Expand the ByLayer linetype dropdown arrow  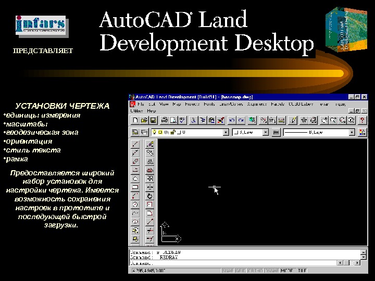tap(352, 132)
